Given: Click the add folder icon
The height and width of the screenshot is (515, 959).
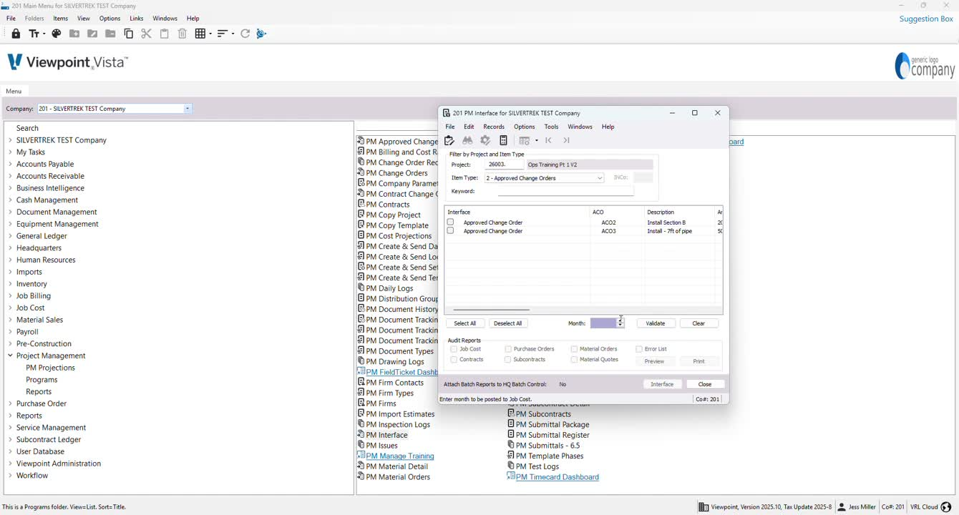Looking at the screenshot, I should [74, 34].
